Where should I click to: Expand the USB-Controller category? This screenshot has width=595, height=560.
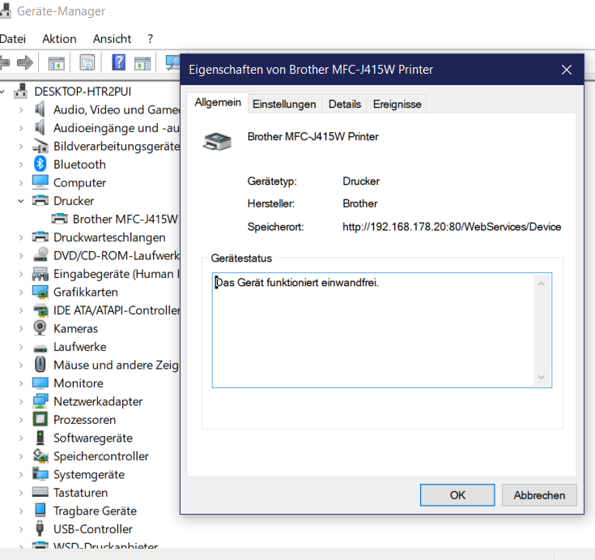(x=21, y=529)
